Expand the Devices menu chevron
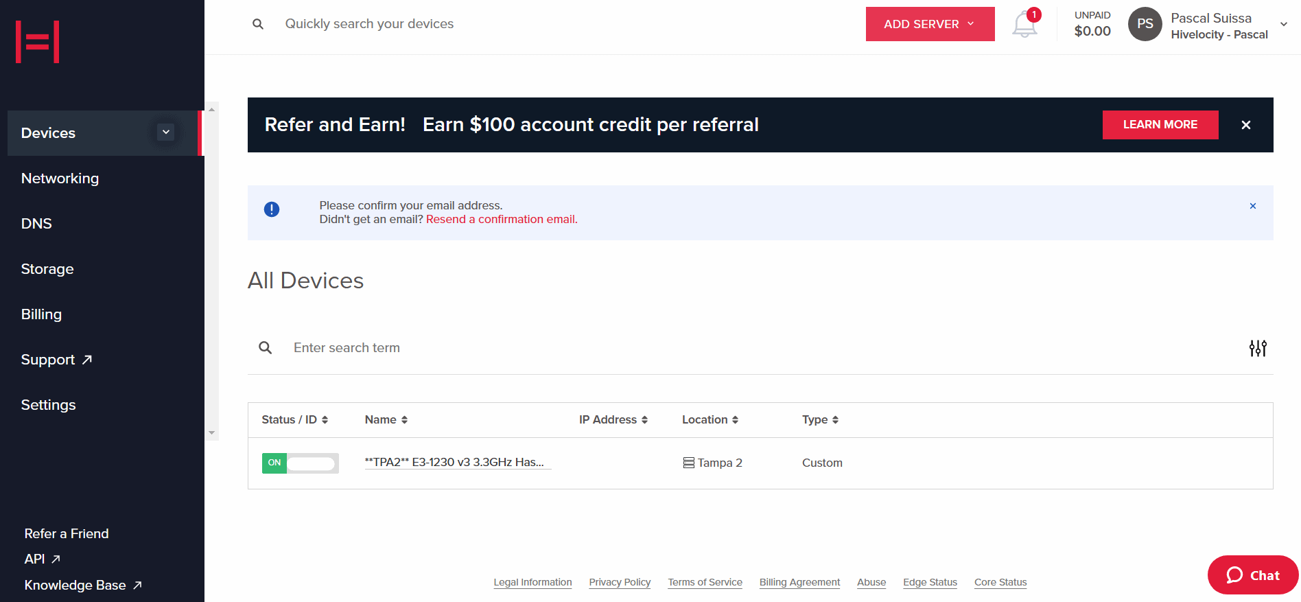This screenshot has height=602, width=1301. coord(166,132)
